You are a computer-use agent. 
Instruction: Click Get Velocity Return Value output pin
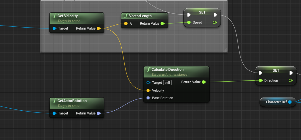98,28
